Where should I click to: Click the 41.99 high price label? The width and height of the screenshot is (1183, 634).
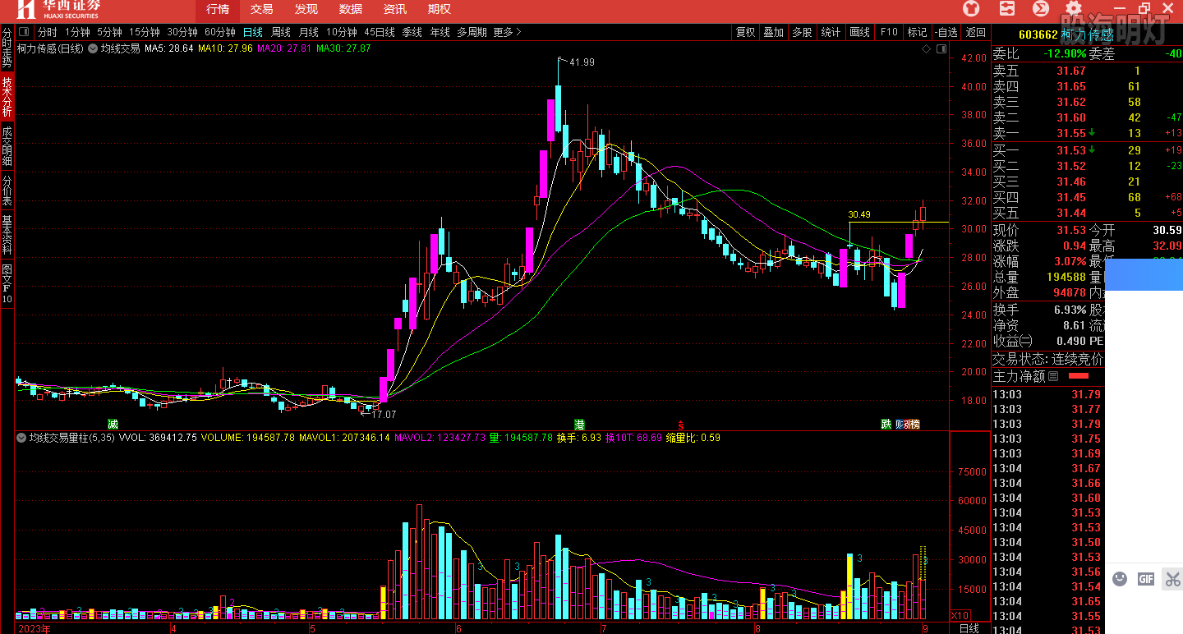582,62
